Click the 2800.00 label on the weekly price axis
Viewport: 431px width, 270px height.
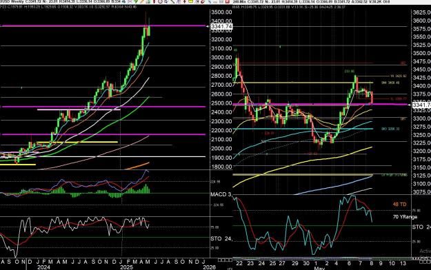click(x=221, y=76)
